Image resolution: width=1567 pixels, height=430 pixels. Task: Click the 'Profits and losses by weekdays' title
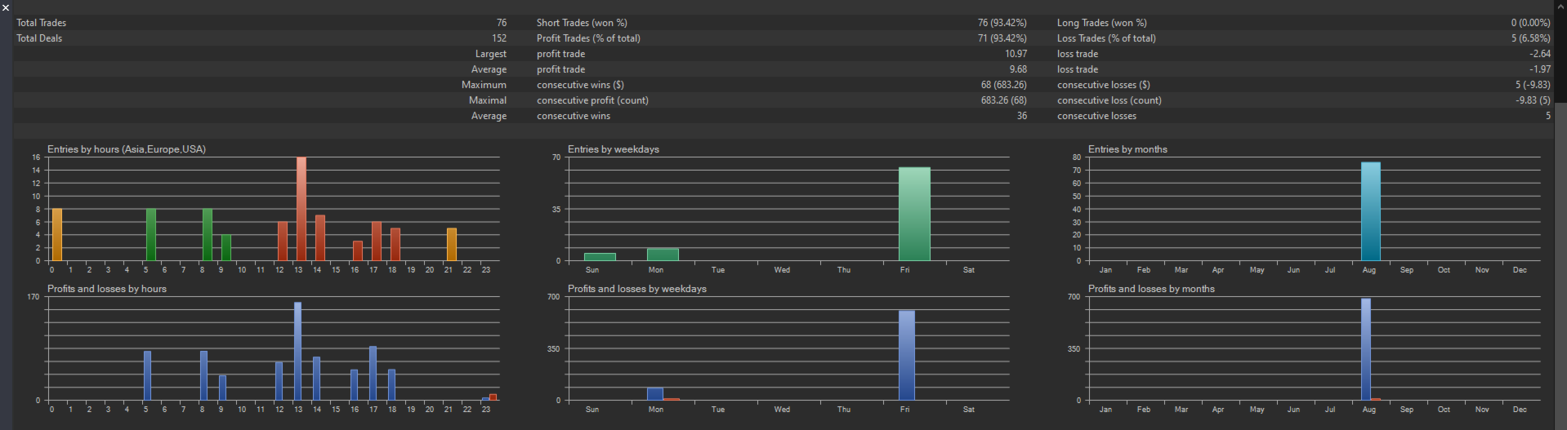(637, 289)
